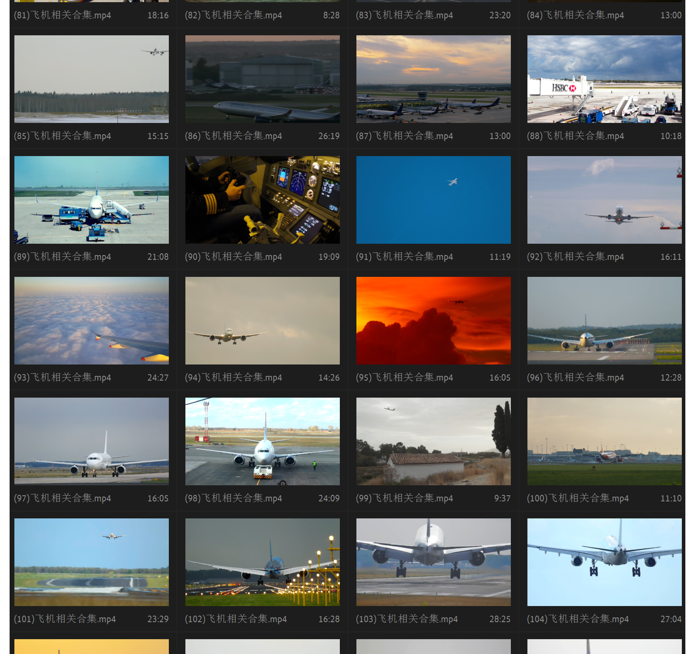Open the (98) pushback tug aircraft thumbnail

pos(263,441)
